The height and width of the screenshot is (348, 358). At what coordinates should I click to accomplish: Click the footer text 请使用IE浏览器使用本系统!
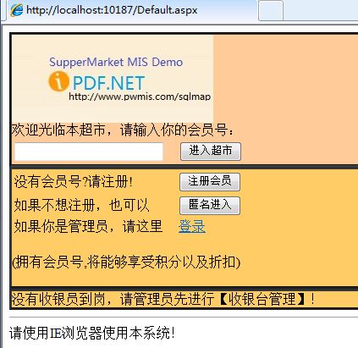click(92, 333)
